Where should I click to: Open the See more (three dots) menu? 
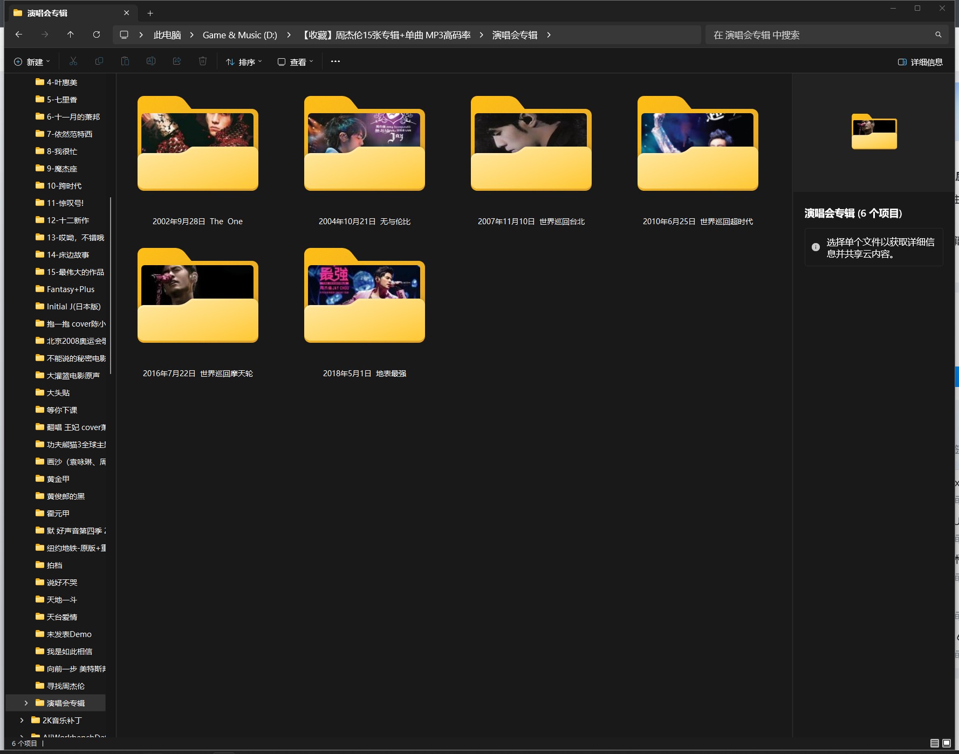(335, 61)
